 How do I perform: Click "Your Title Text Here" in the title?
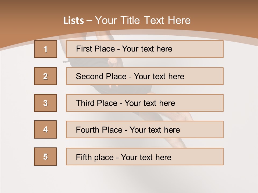click(143, 20)
